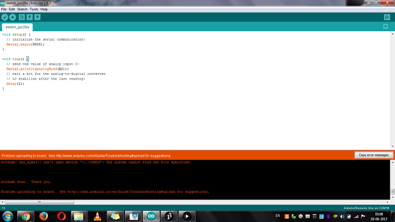Click the Upload arrow toolbar button
This screenshot has width=395, height=222.
click(13, 17)
